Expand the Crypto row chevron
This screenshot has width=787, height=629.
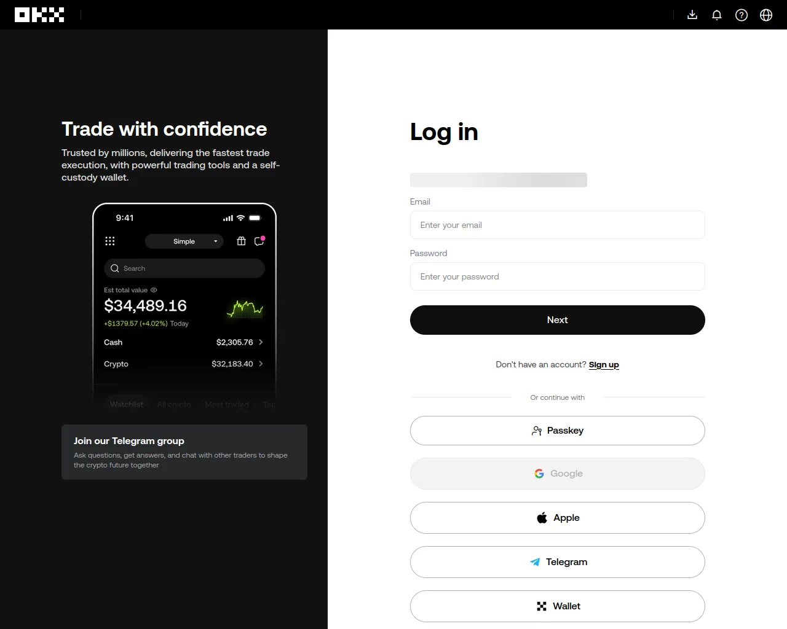[261, 364]
